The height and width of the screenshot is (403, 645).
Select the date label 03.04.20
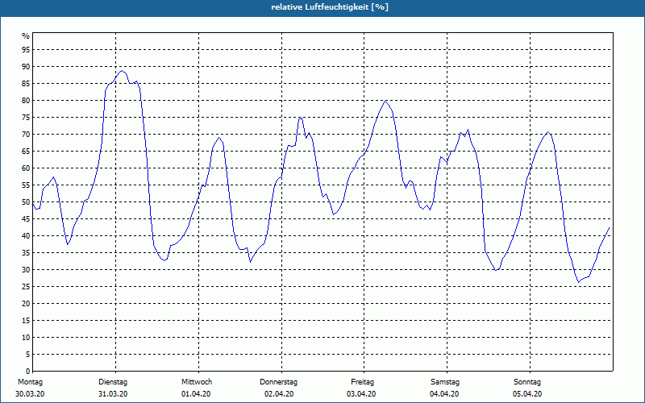click(x=361, y=394)
